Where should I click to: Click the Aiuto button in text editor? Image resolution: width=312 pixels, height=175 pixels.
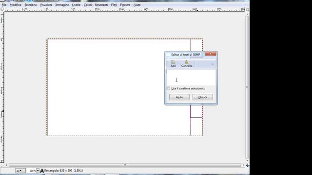[179, 97]
